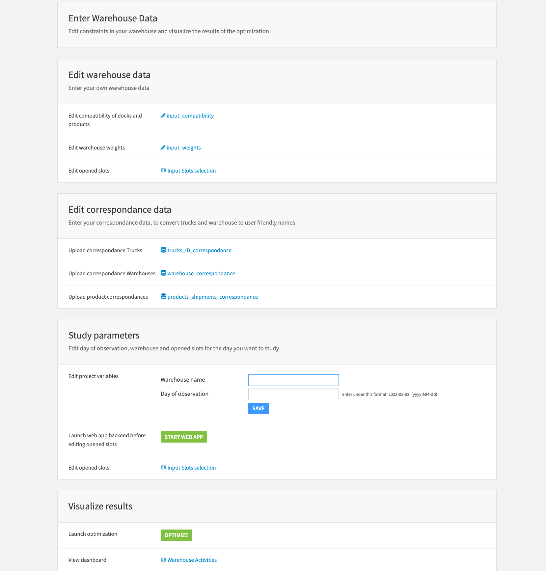This screenshot has height=571, width=546.
Task: Click the 'Edit warehouse weights' label
Action: [96, 148]
